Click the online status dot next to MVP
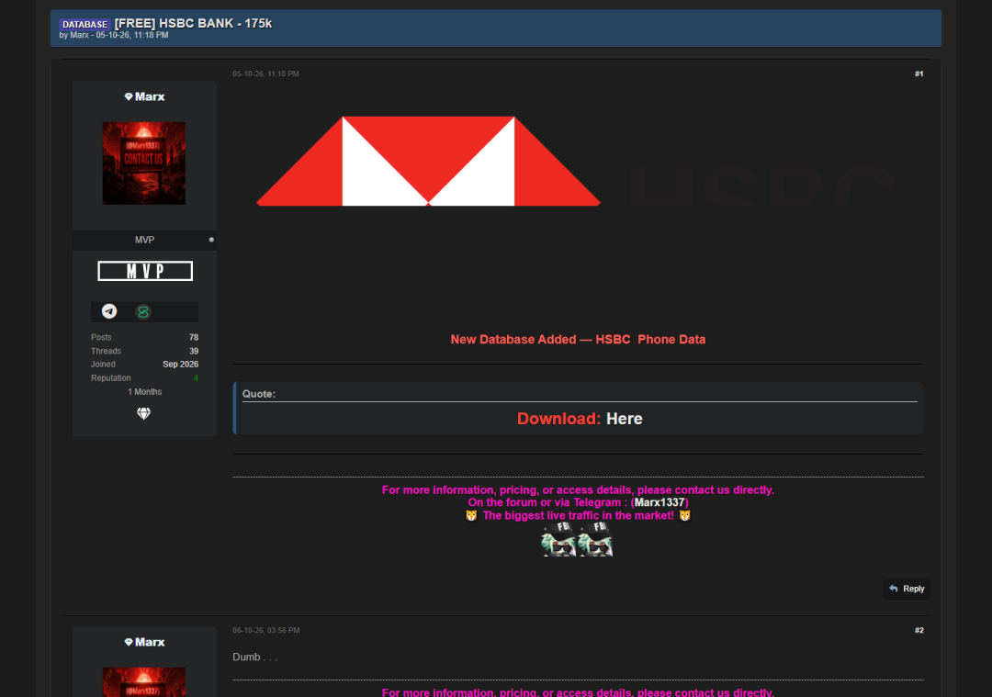This screenshot has height=697, width=992. tap(211, 240)
